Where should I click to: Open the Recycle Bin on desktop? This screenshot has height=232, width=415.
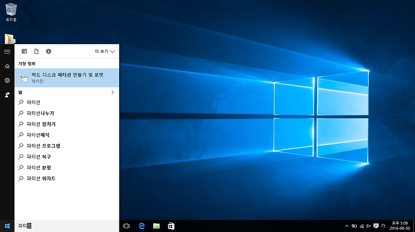coord(11,12)
